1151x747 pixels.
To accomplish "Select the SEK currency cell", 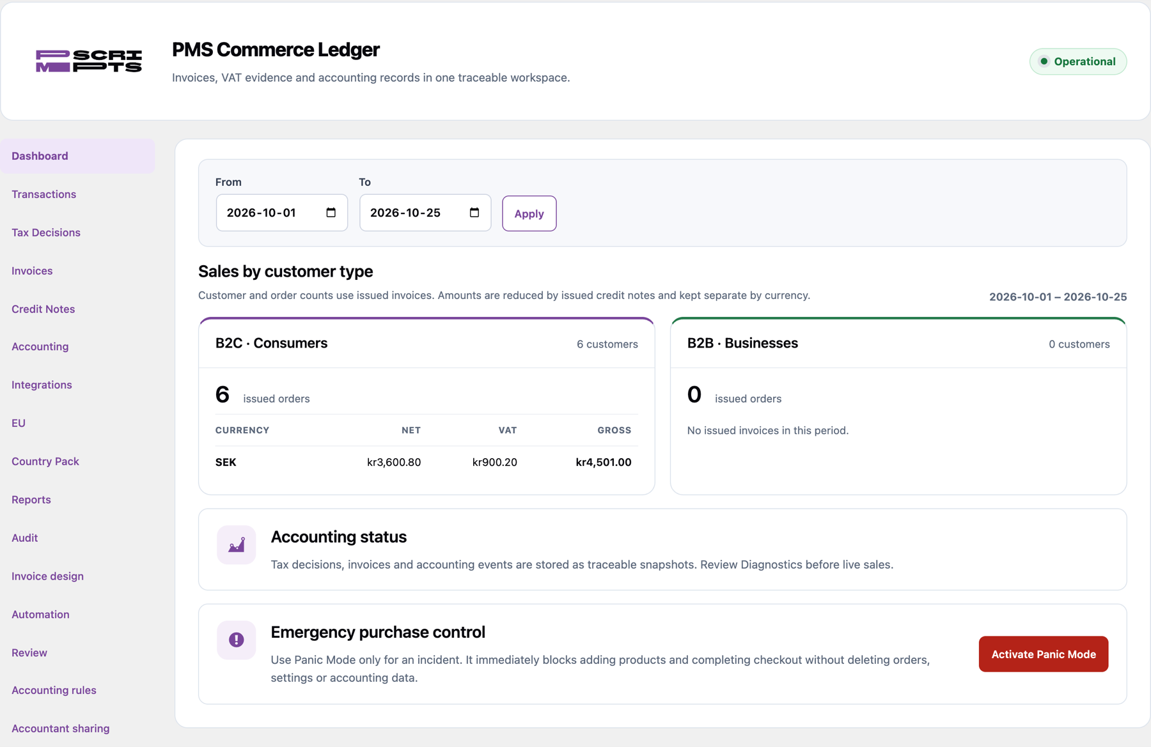I will pos(226,462).
